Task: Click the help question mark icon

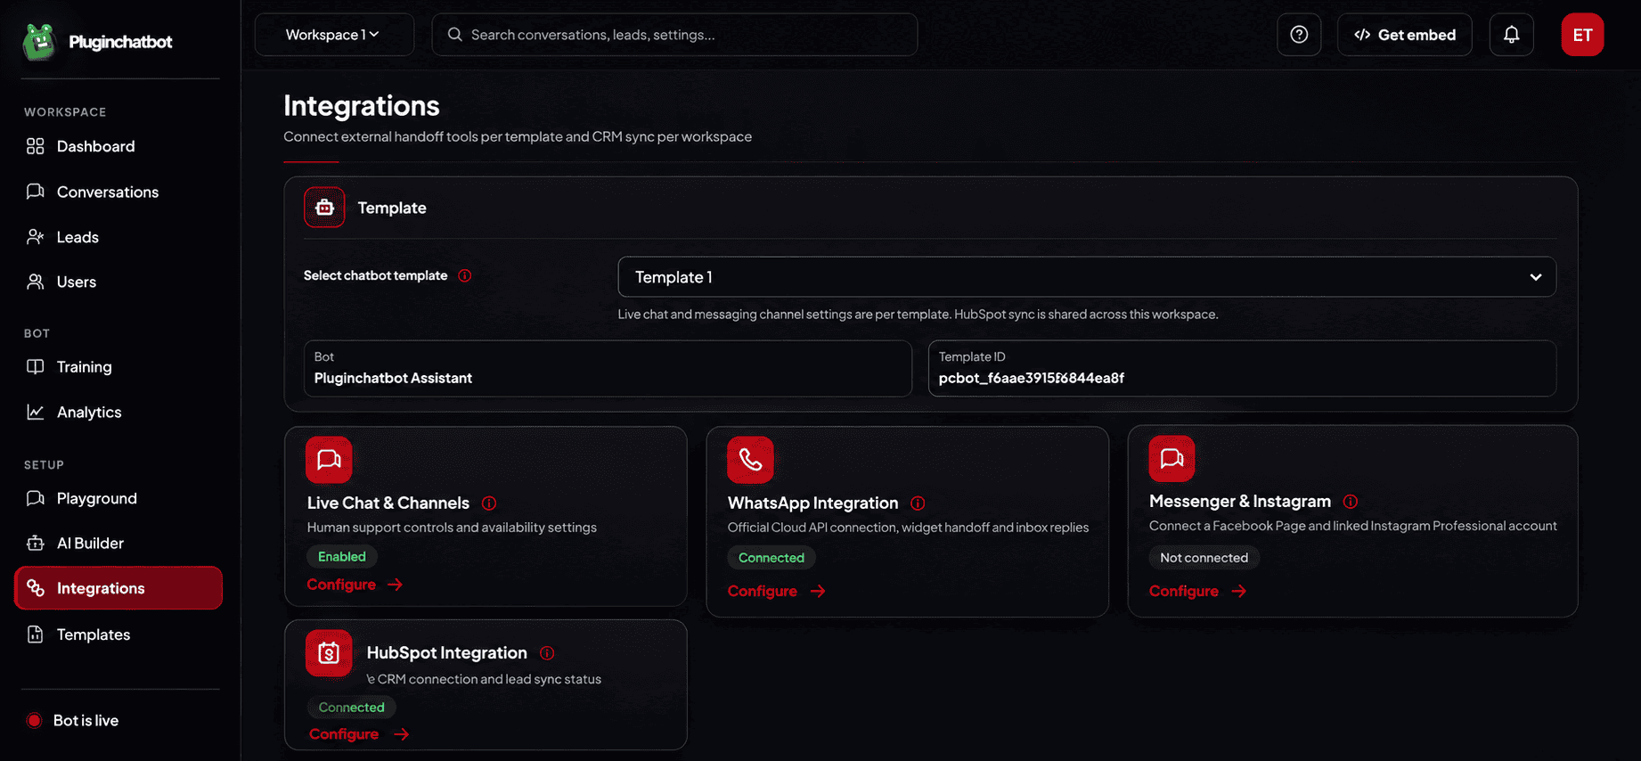Action: tap(1299, 35)
